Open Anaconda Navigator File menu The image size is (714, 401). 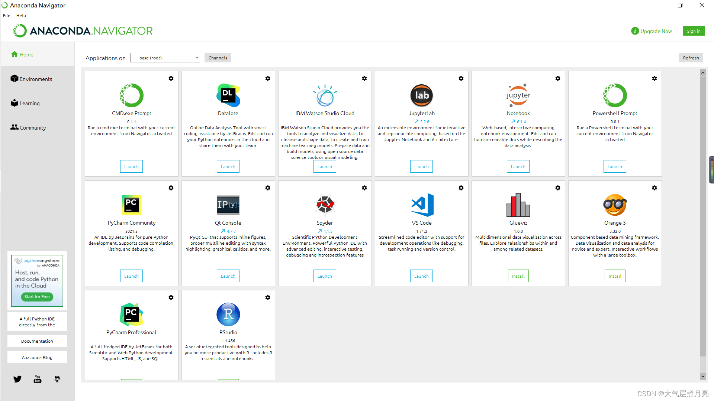(x=7, y=16)
